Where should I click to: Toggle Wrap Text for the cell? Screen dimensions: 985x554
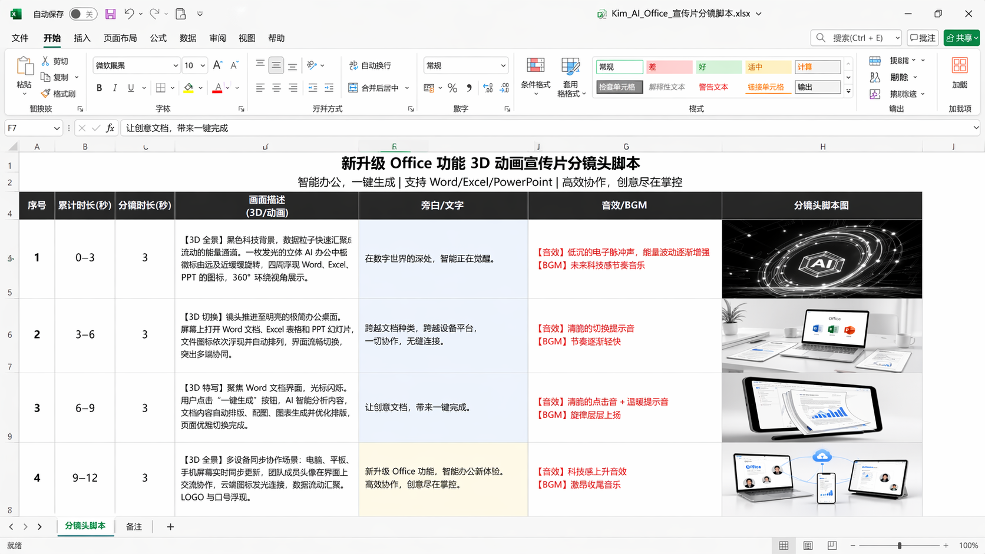click(371, 65)
